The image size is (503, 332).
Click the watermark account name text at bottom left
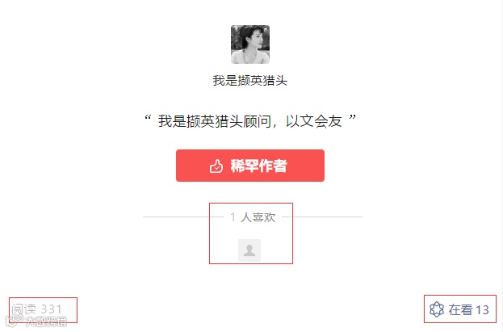click(46, 321)
